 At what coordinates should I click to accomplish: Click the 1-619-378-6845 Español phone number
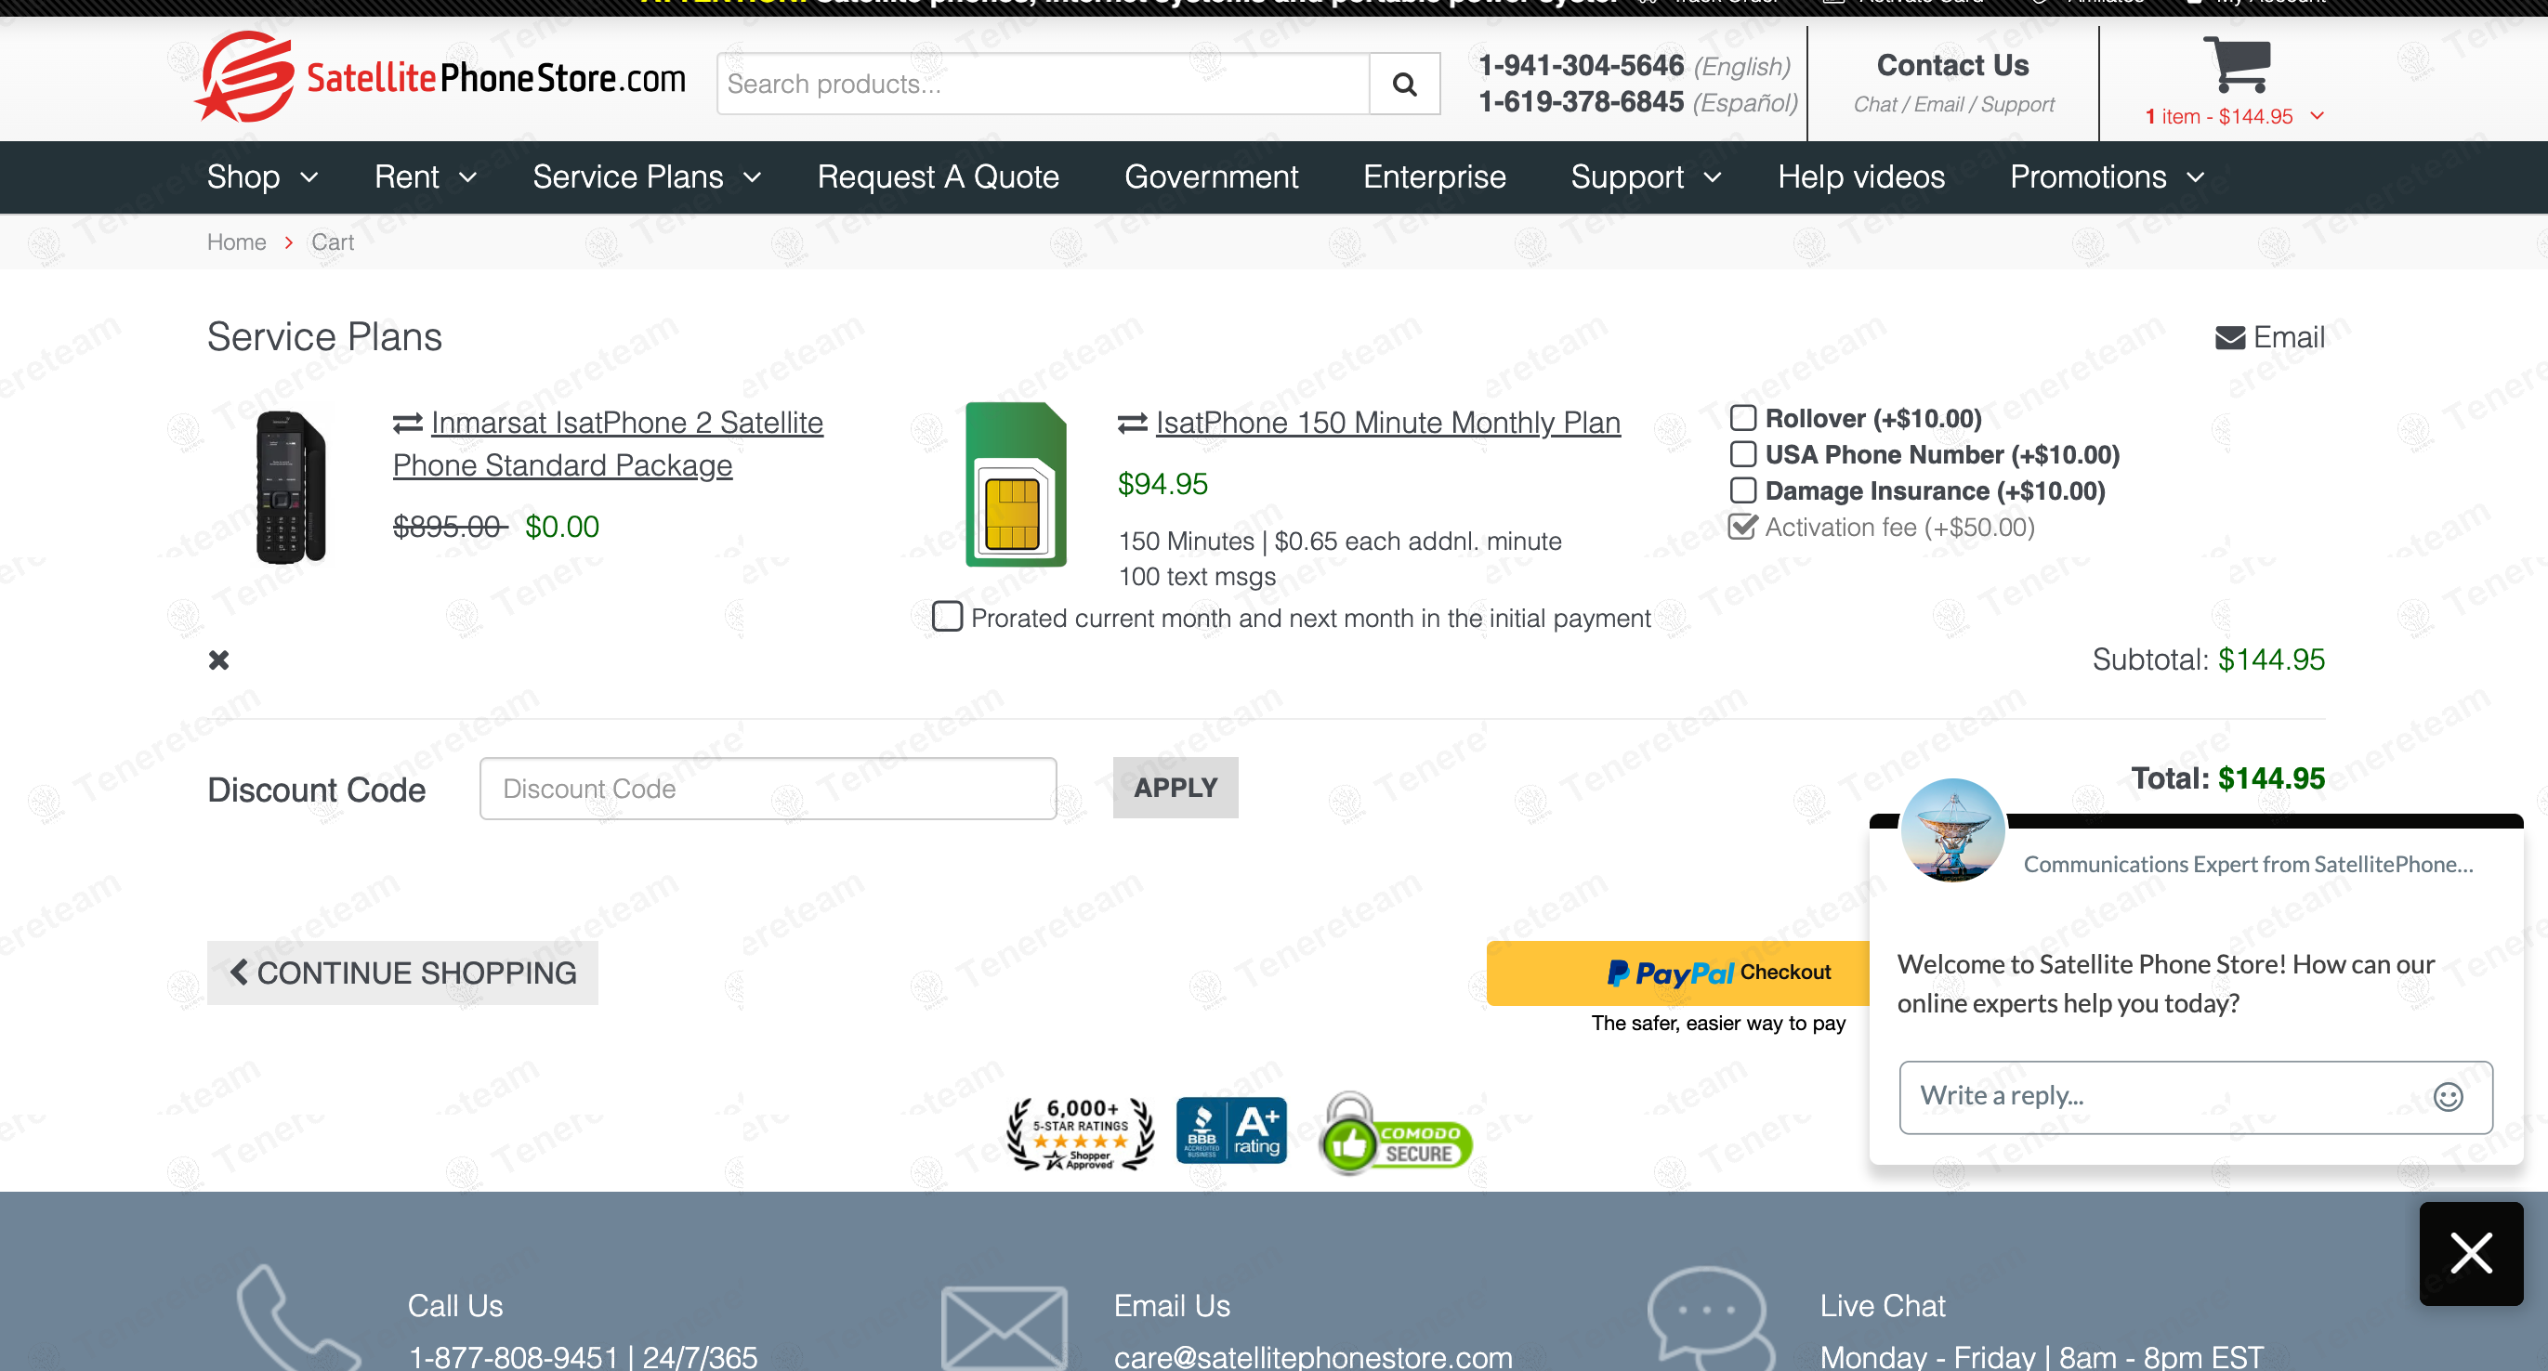tap(1581, 102)
